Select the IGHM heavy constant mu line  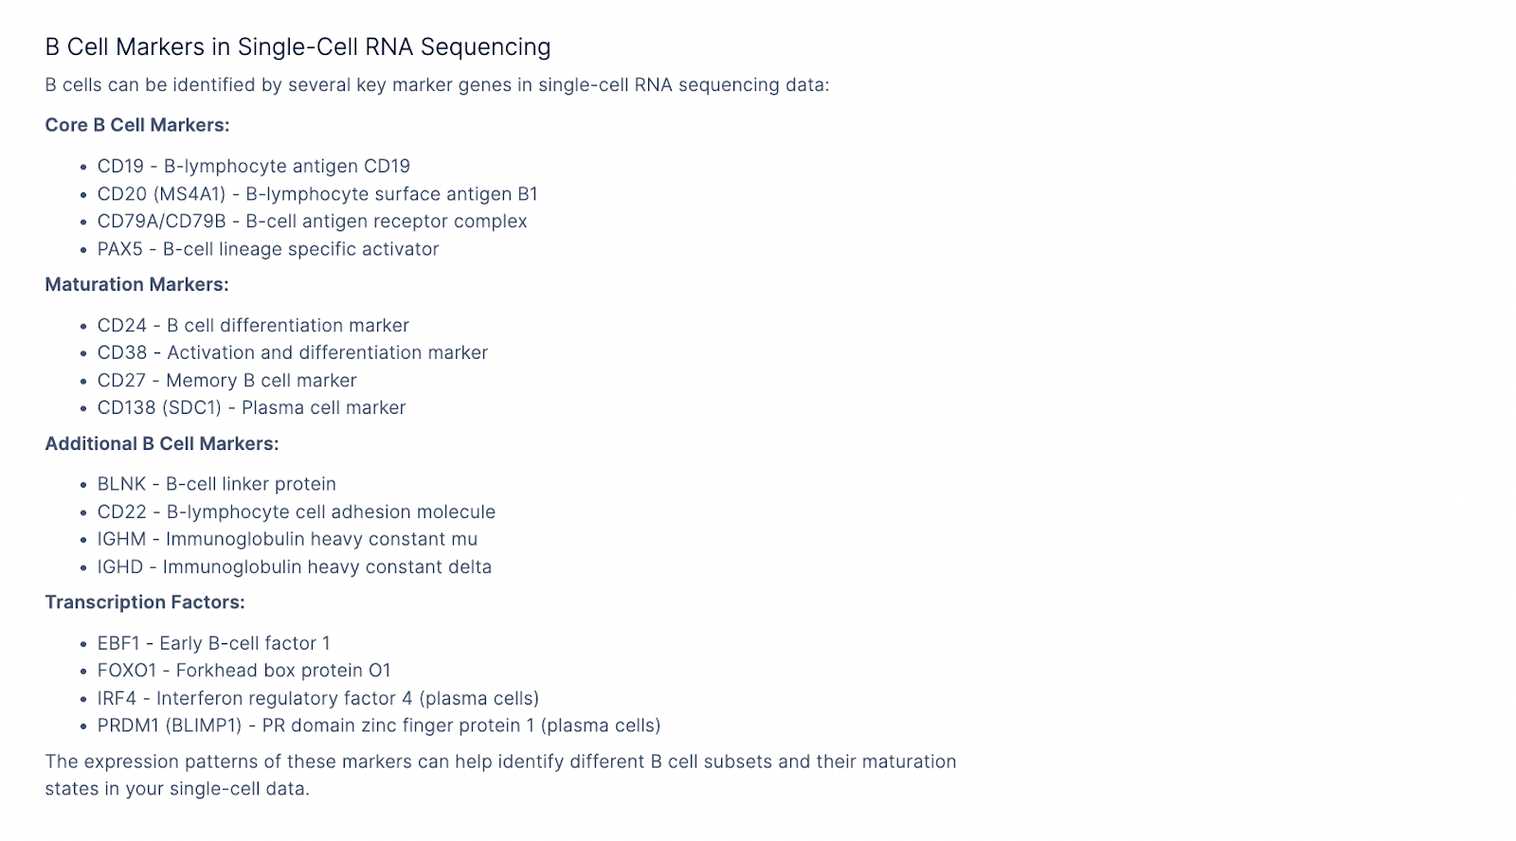[287, 539]
